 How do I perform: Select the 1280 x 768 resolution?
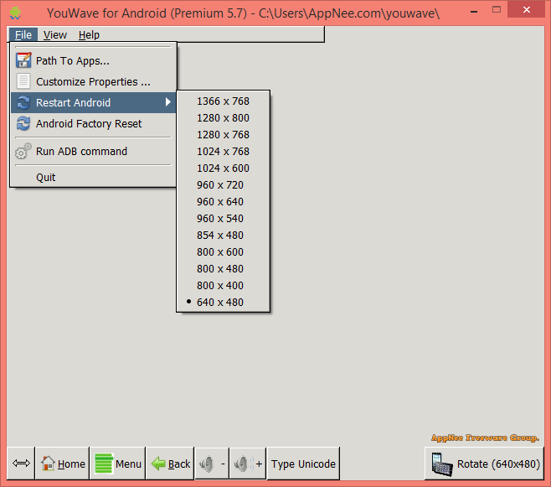click(223, 135)
